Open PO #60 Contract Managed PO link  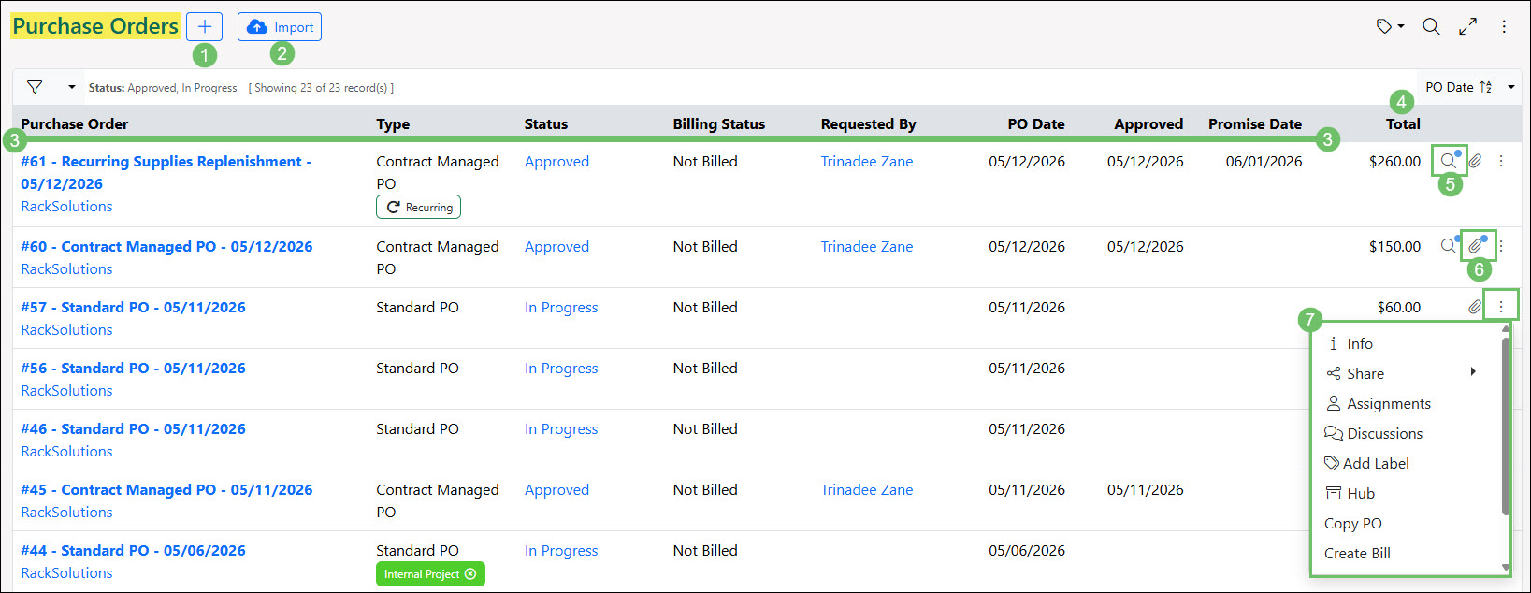click(166, 246)
